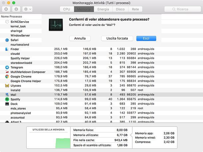Select the Safari compass icon
Viewport: 203px width, 152px height.
coord(7,40)
